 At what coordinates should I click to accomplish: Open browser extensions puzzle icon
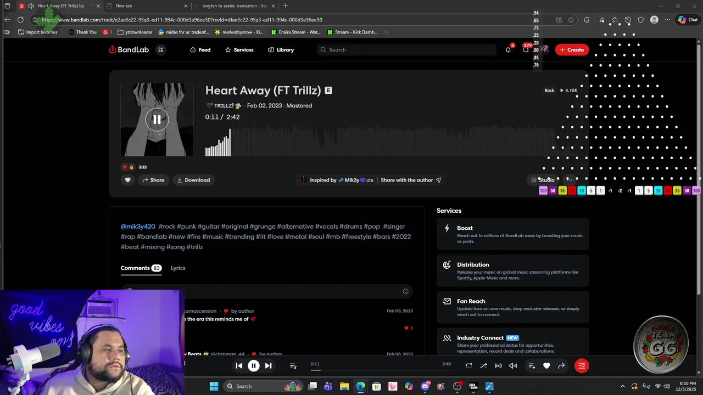587,20
